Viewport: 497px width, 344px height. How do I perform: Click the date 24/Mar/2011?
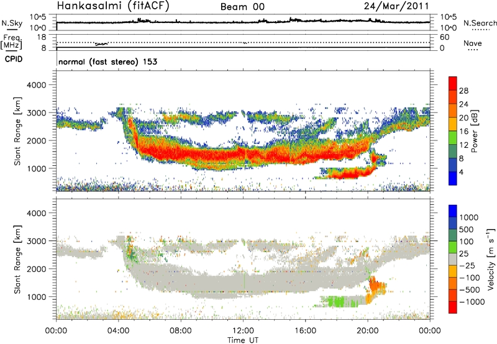[x=396, y=6]
